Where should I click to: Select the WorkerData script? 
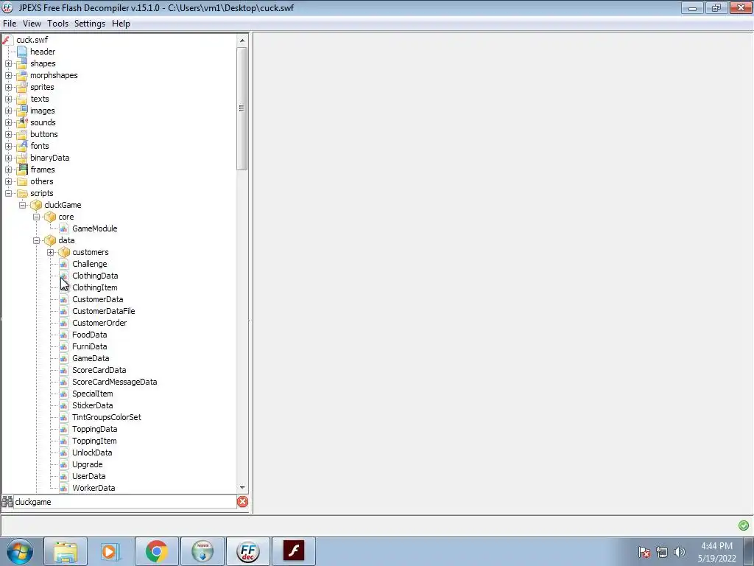point(94,488)
